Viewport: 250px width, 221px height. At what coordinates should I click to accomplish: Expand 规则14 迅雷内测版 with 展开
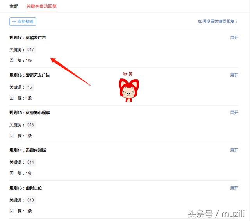pyautogui.click(x=234, y=150)
